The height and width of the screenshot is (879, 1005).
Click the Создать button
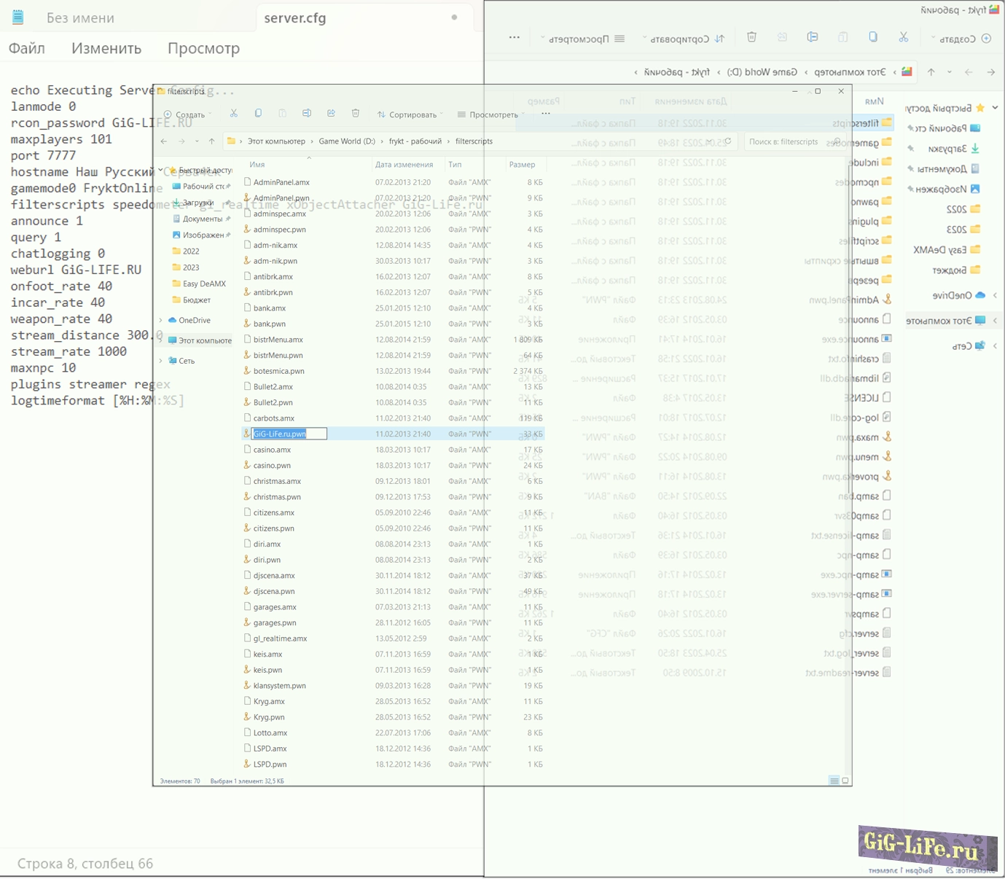pos(187,114)
